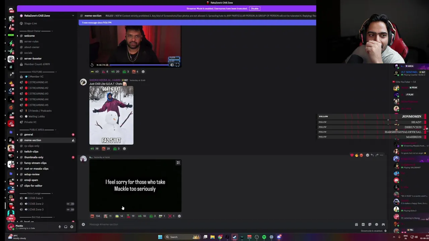
Task: Click the Disable streamer mode button
Action: click(x=255, y=8)
